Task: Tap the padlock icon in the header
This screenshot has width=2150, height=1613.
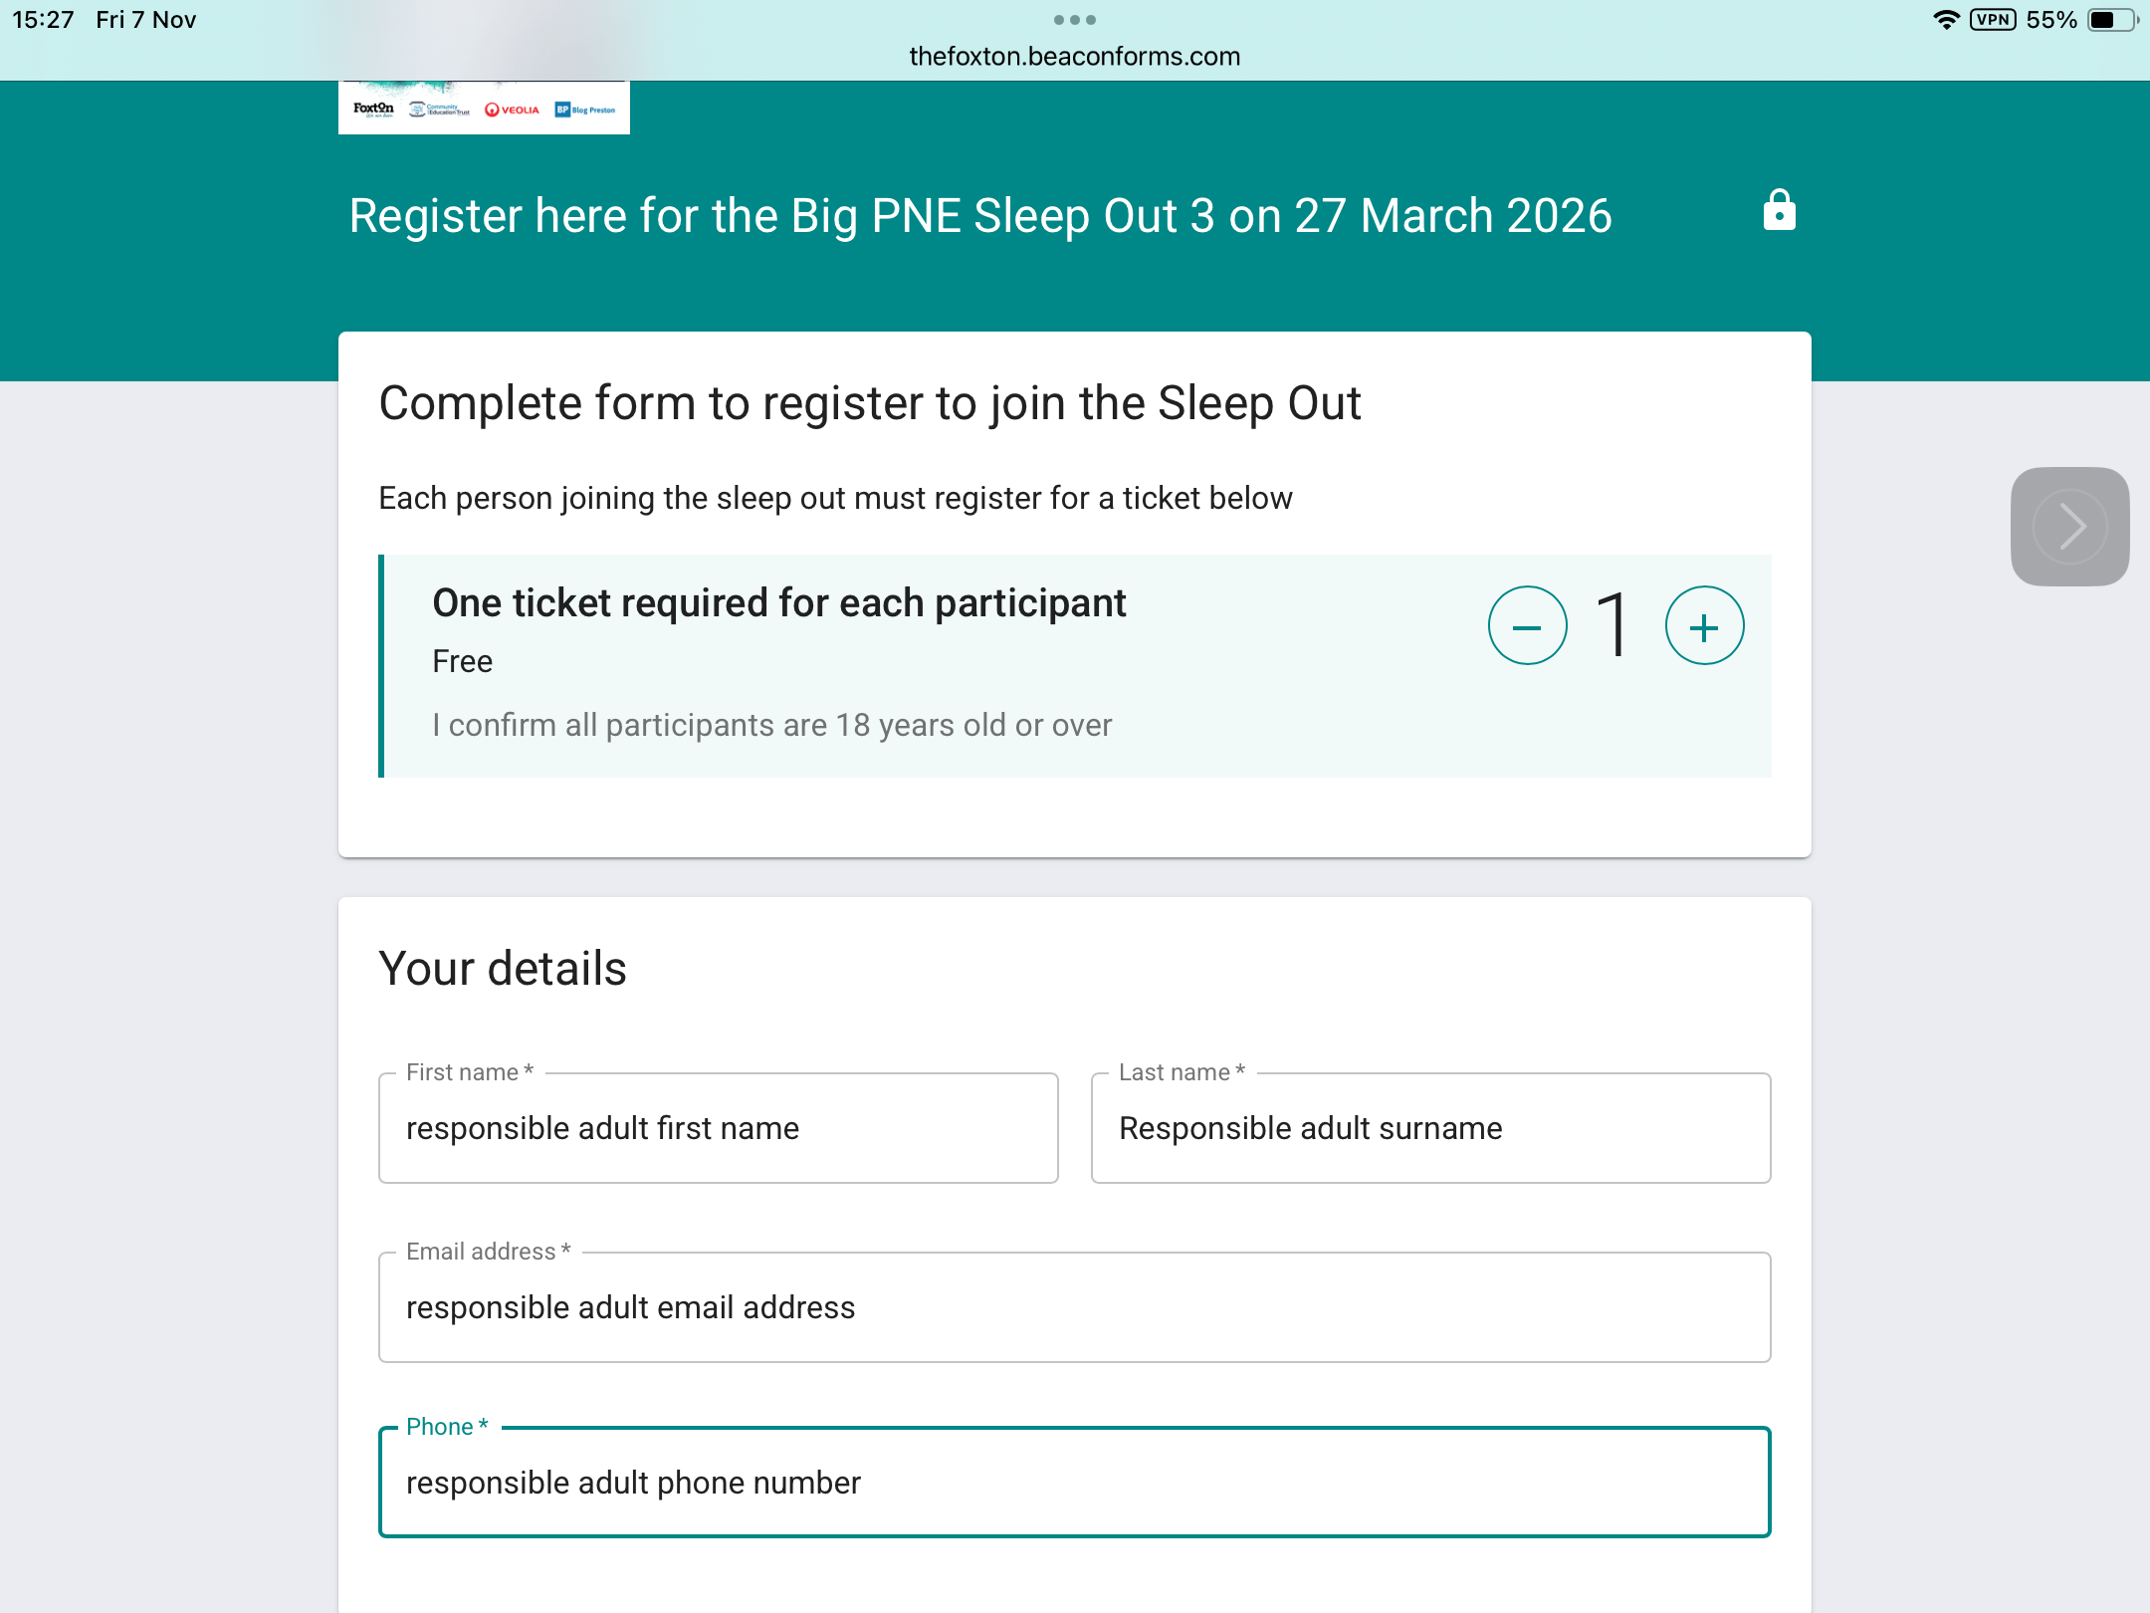Action: [x=1779, y=211]
